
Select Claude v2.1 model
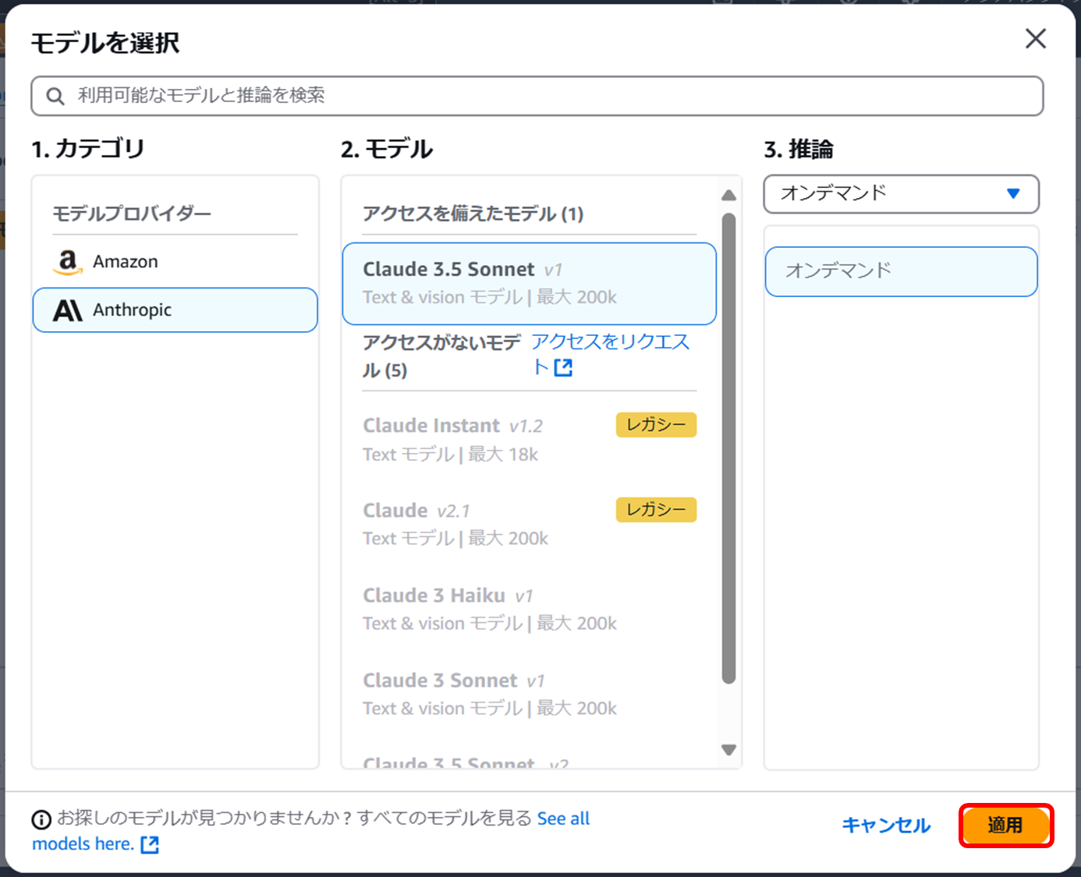[x=530, y=524]
